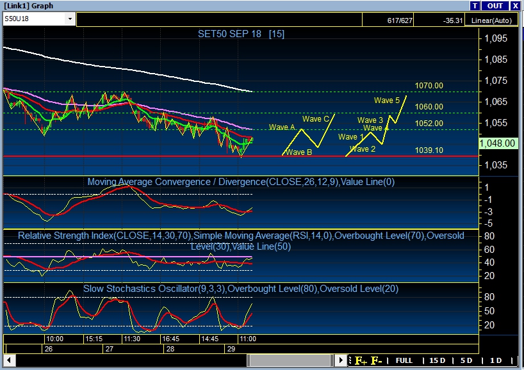The image size is (524, 370).
Task: Click the 10:00 time axis label
Action: click(54, 339)
